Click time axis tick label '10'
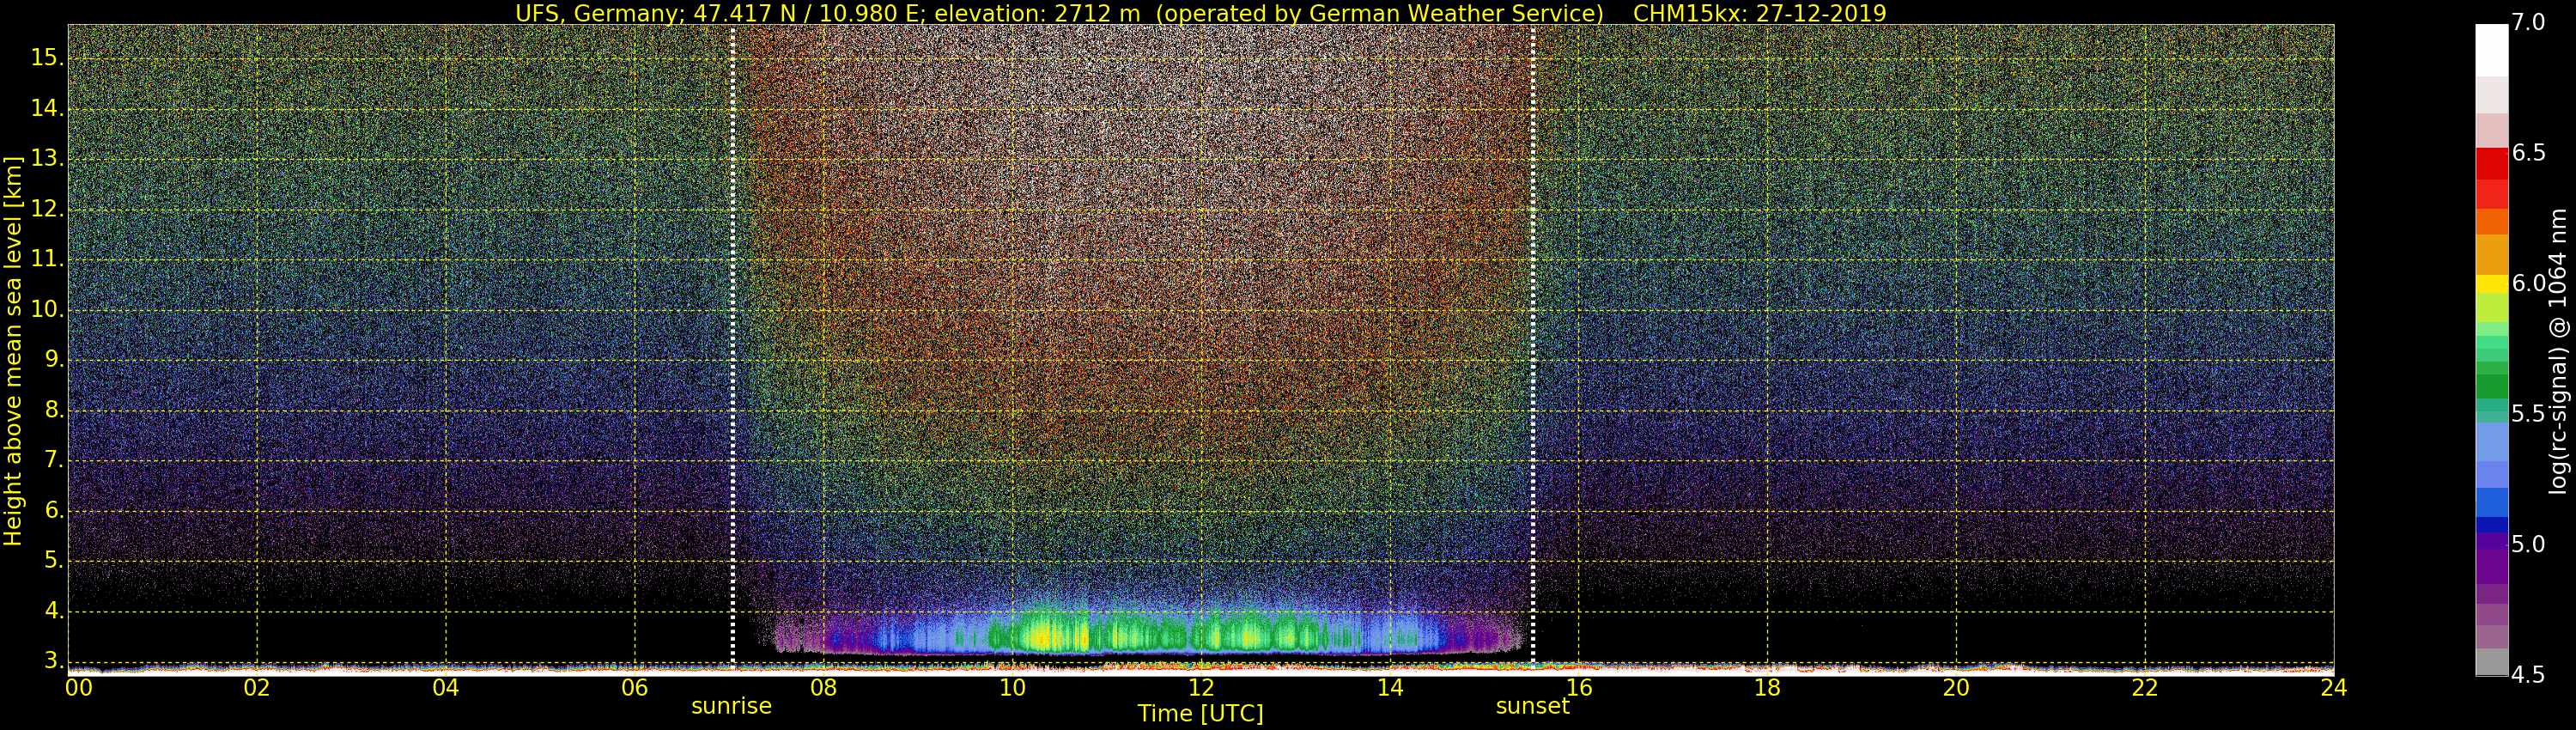The height and width of the screenshot is (730, 2576). click(1012, 688)
